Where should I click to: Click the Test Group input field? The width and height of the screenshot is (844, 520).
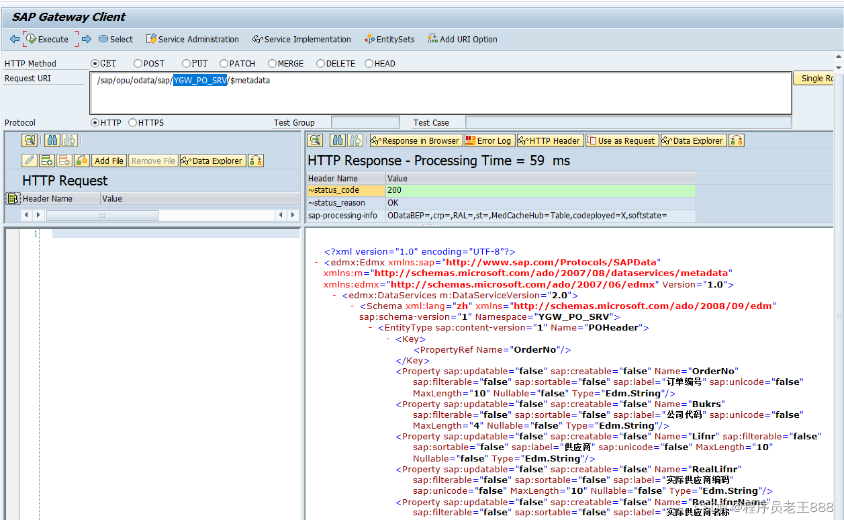365,122
